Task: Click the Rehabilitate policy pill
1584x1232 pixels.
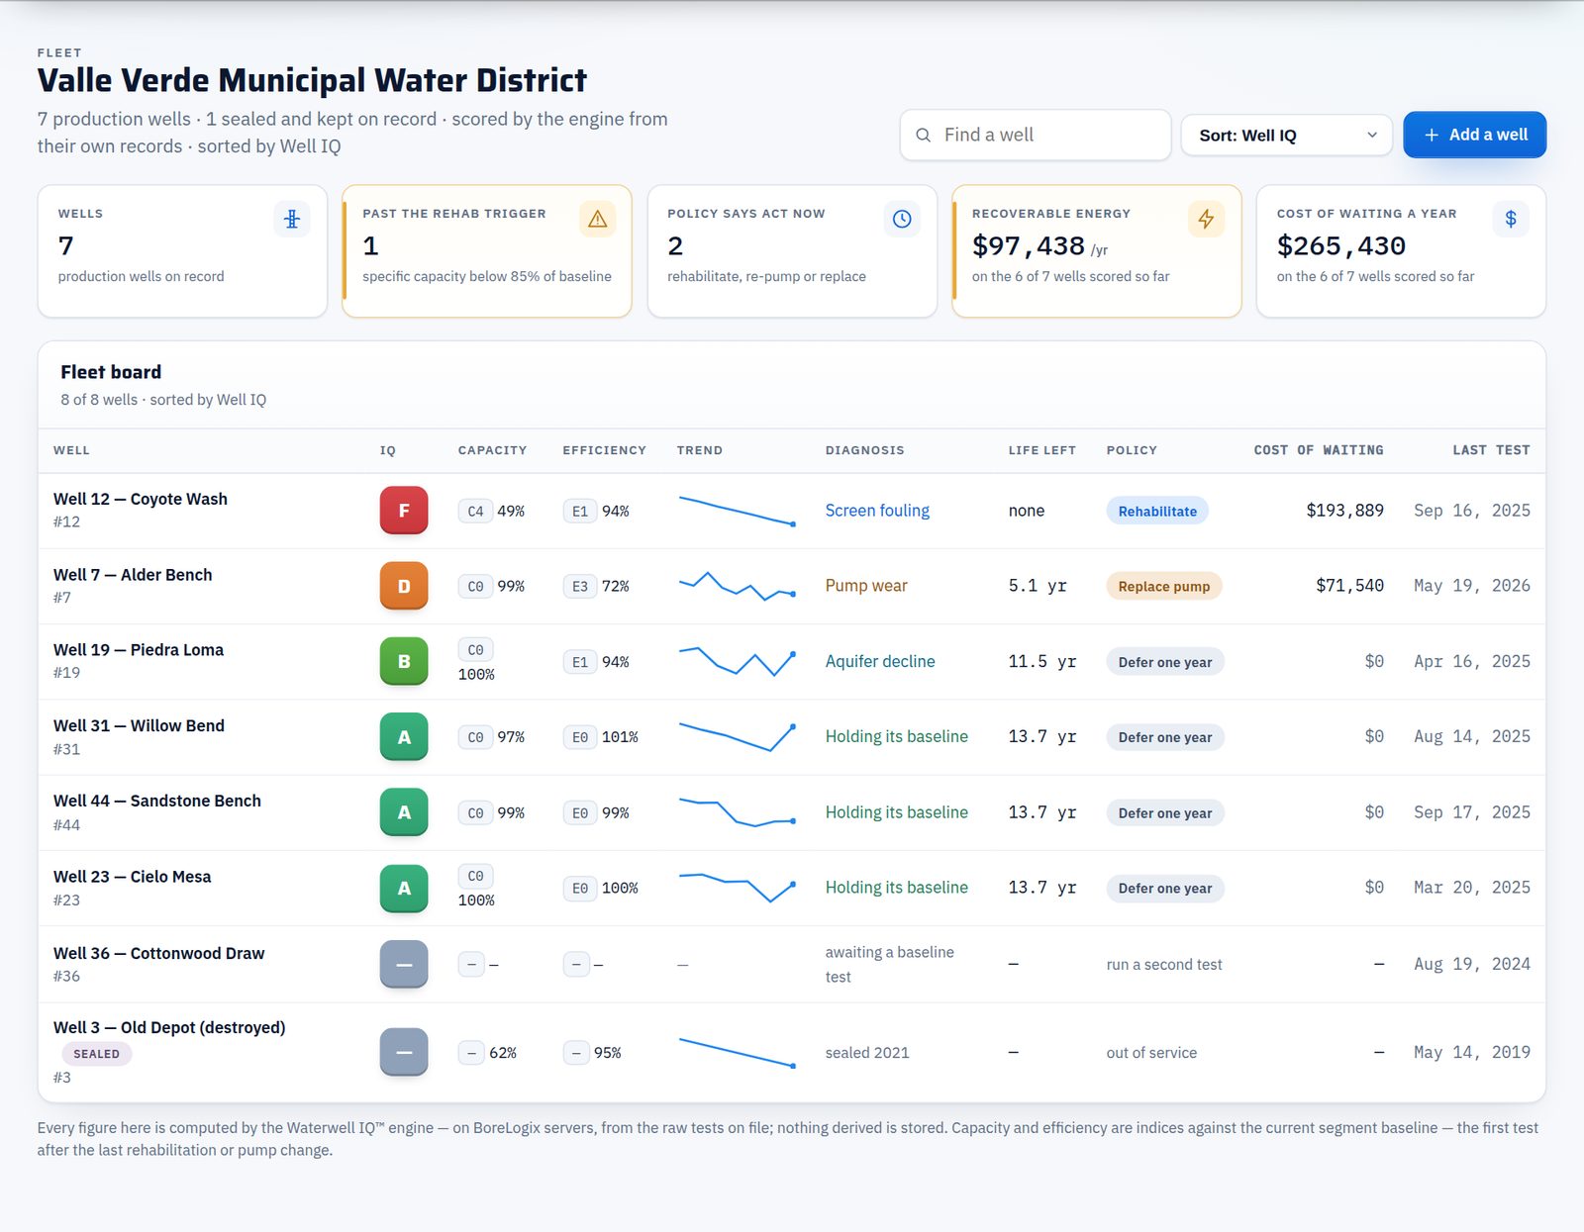Action: coord(1157,511)
